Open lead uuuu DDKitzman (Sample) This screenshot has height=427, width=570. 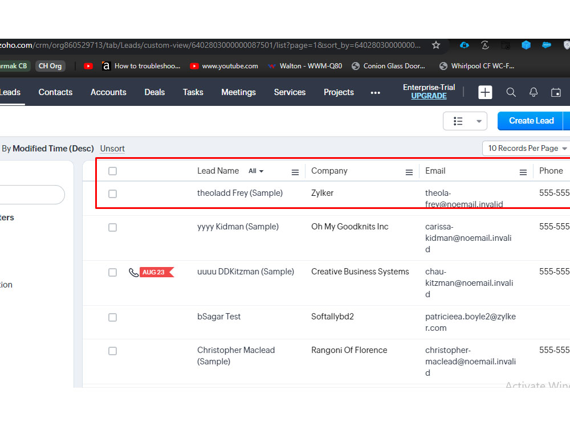245,272
